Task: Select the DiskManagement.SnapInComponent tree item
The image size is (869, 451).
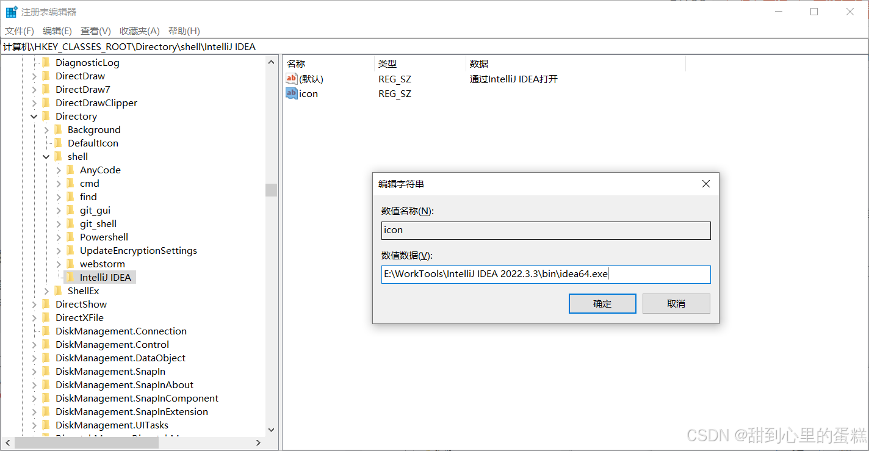Action: click(x=137, y=398)
